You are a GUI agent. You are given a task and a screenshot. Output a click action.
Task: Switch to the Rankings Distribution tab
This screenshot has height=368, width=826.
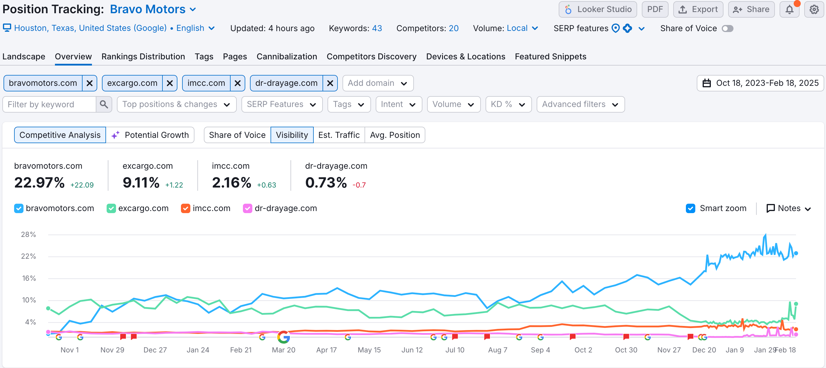[143, 56]
